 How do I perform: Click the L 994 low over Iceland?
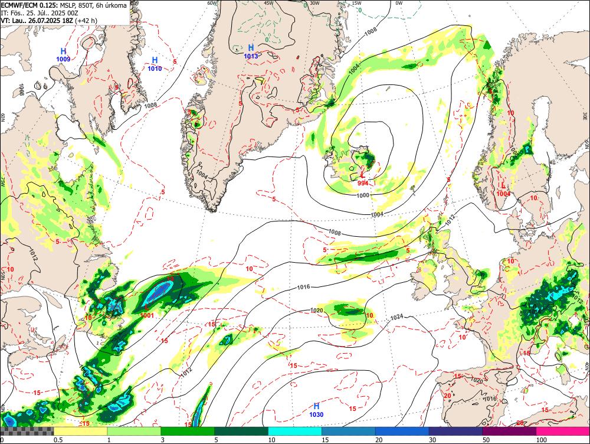(363, 179)
